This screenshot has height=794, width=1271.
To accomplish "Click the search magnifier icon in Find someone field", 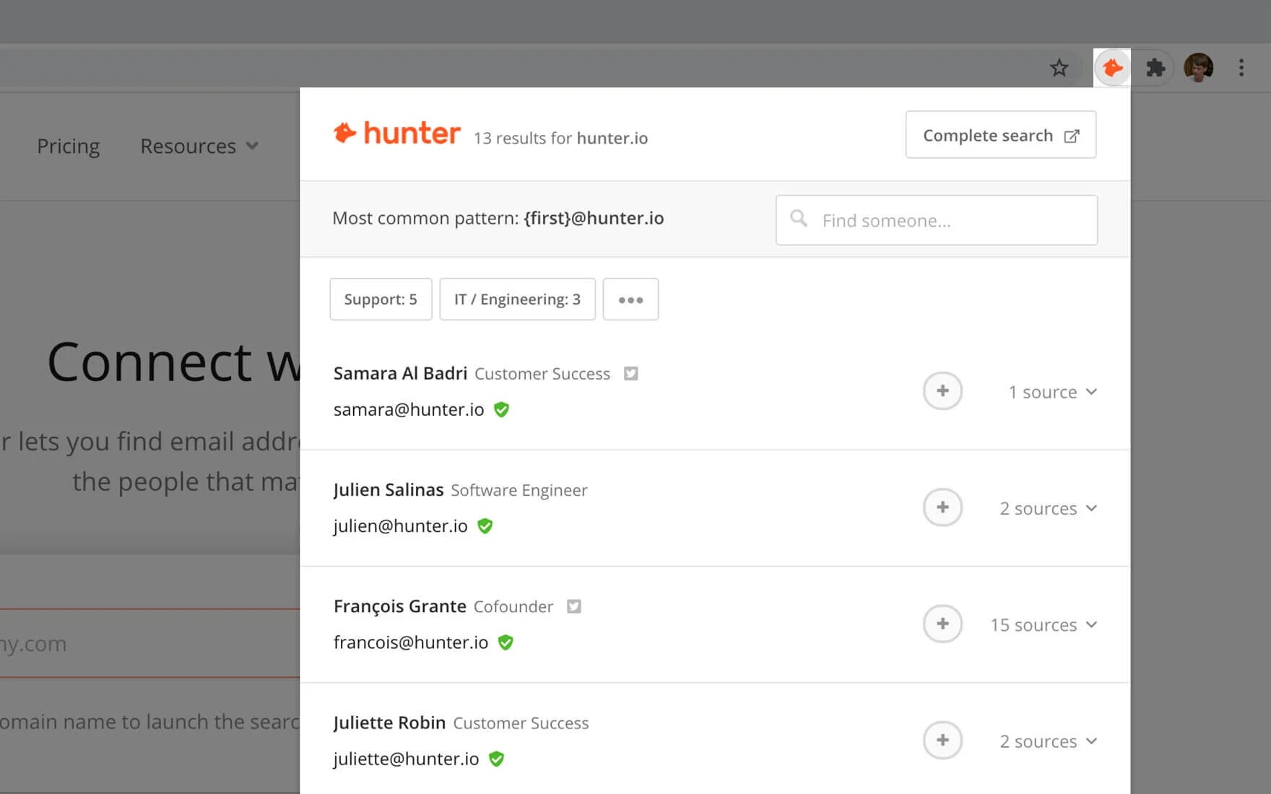I will click(x=799, y=219).
